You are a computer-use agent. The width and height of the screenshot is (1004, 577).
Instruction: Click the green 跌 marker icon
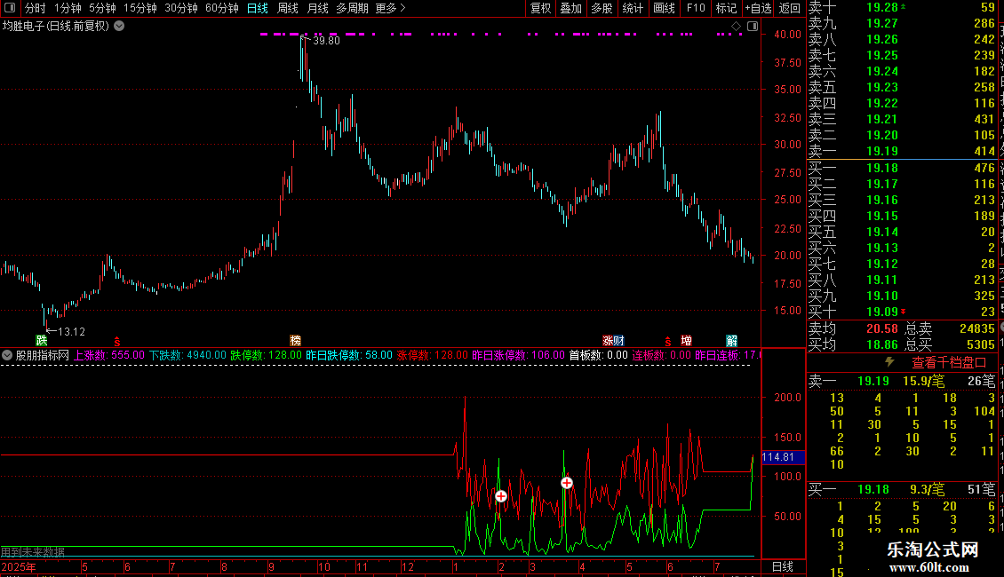pos(42,340)
